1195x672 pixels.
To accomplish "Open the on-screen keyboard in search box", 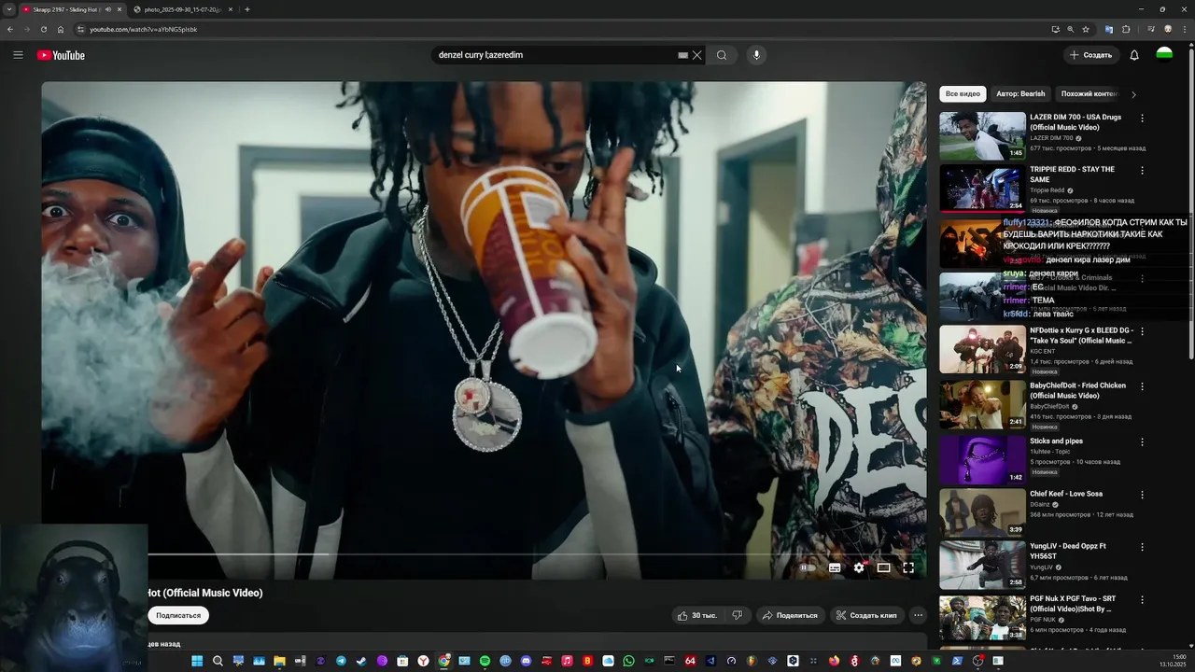I will 682,55.
